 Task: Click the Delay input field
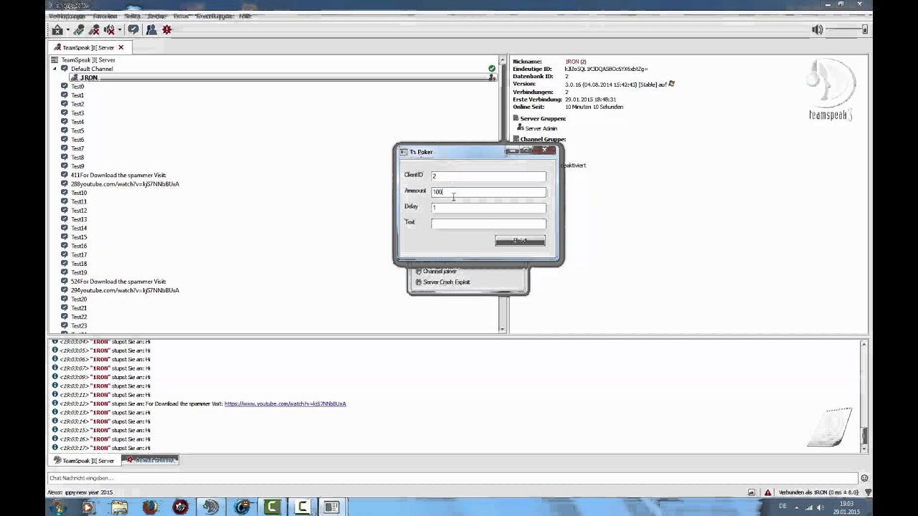click(488, 207)
